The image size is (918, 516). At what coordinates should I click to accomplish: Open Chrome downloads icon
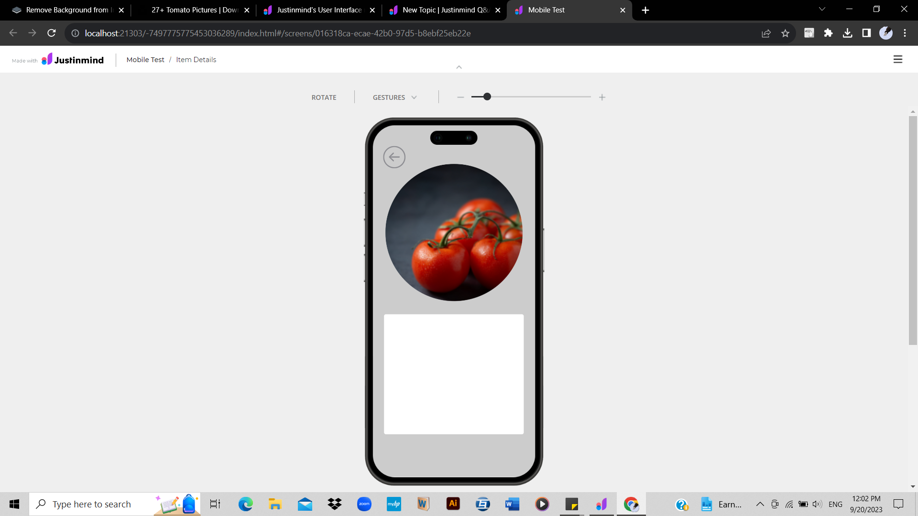pos(847,33)
